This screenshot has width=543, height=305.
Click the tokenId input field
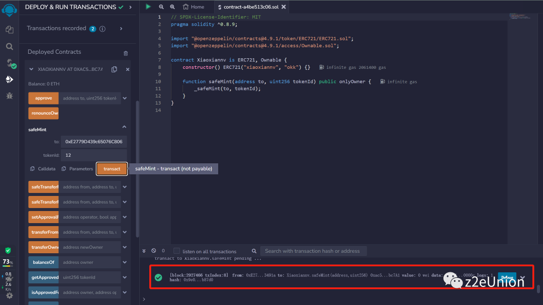tap(94, 155)
